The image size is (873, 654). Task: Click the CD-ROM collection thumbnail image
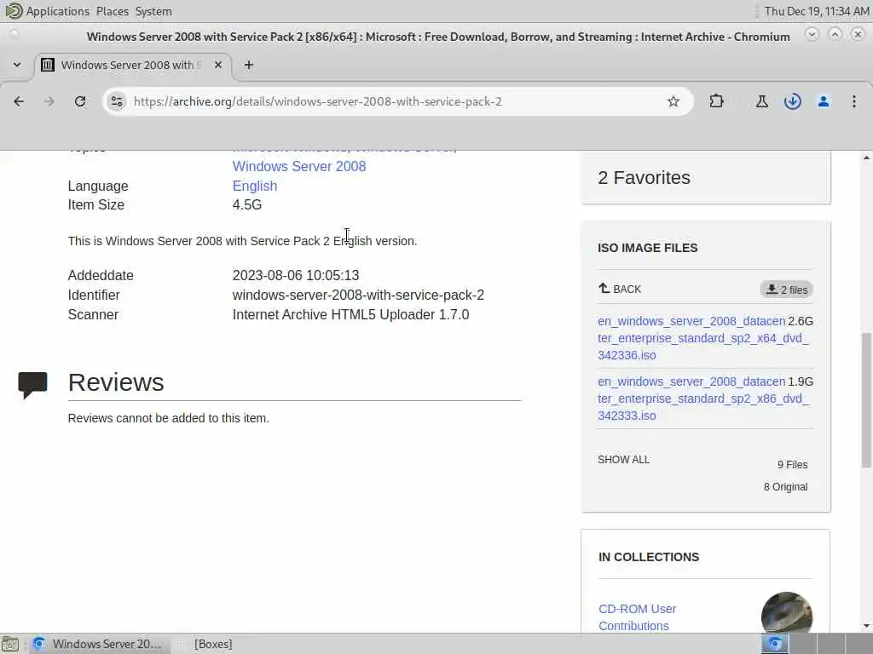[x=787, y=613]
